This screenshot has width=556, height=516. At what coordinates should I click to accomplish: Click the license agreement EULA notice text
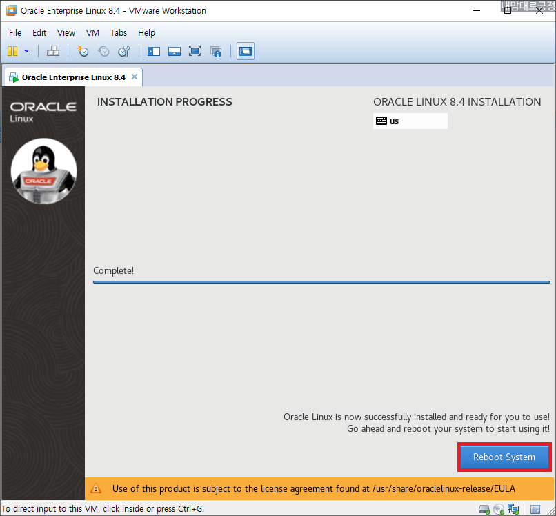pos(313,488)
